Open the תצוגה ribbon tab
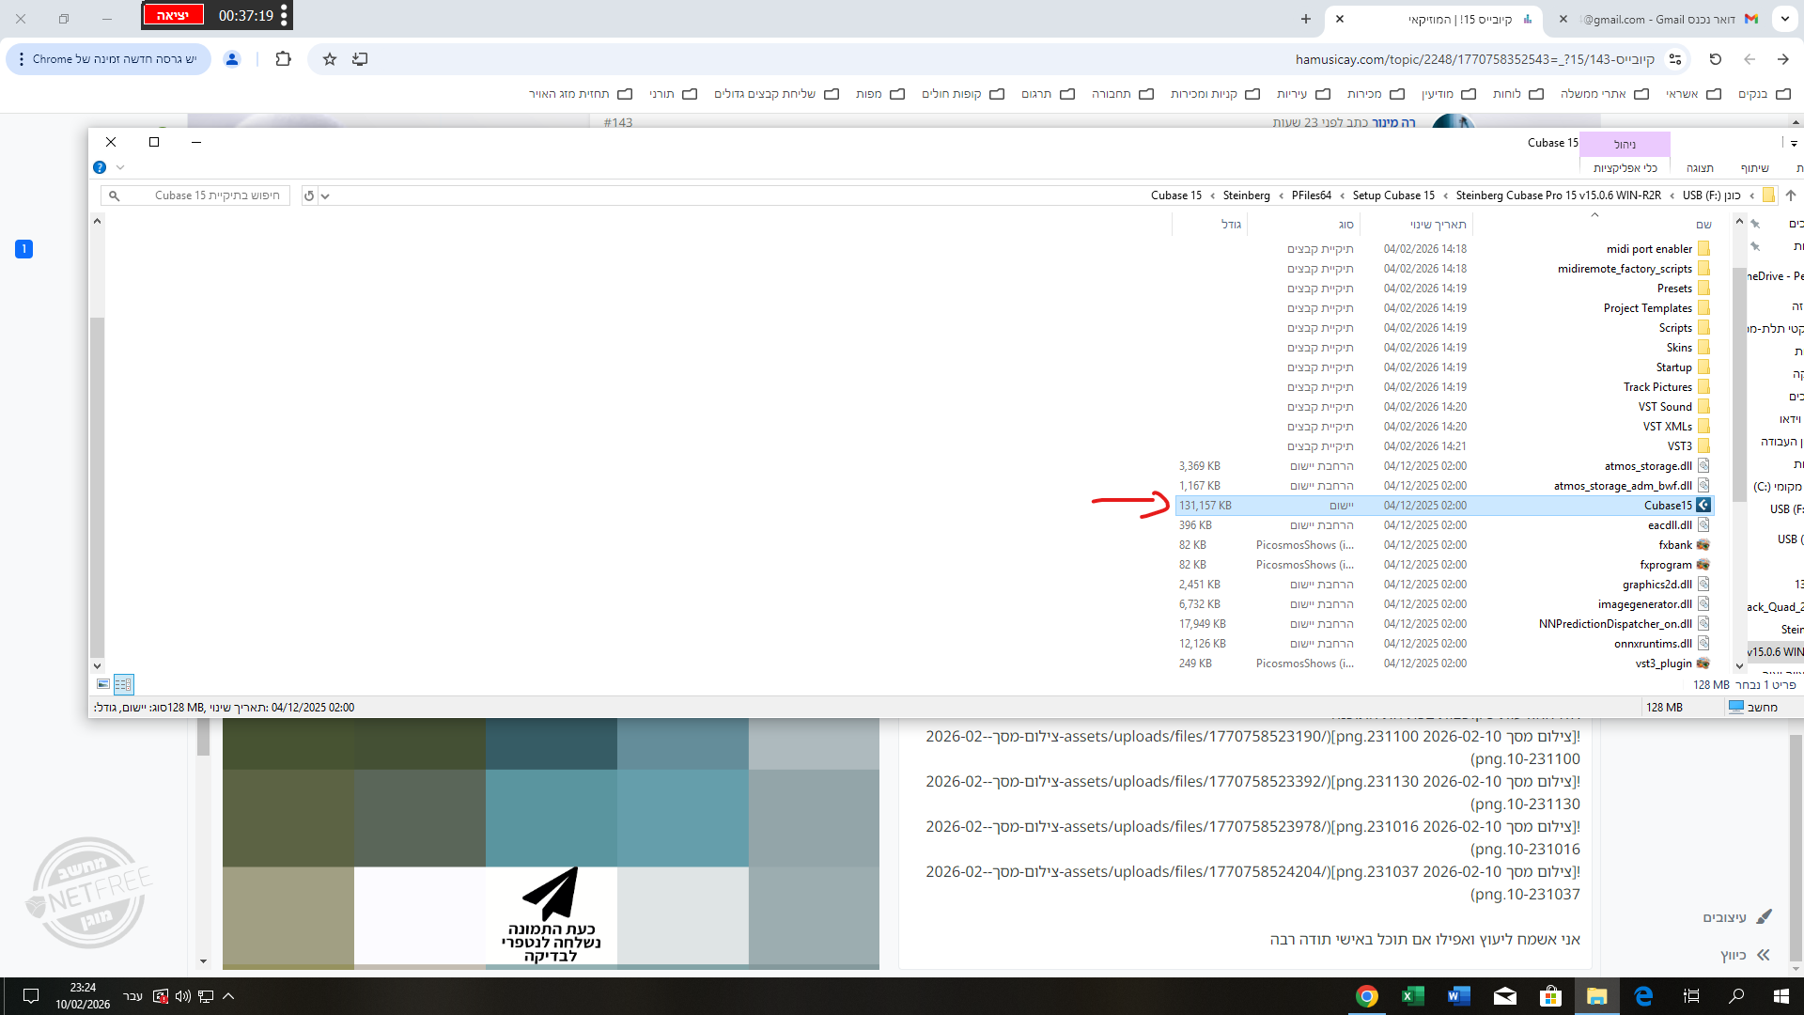 click(1699, 168)
